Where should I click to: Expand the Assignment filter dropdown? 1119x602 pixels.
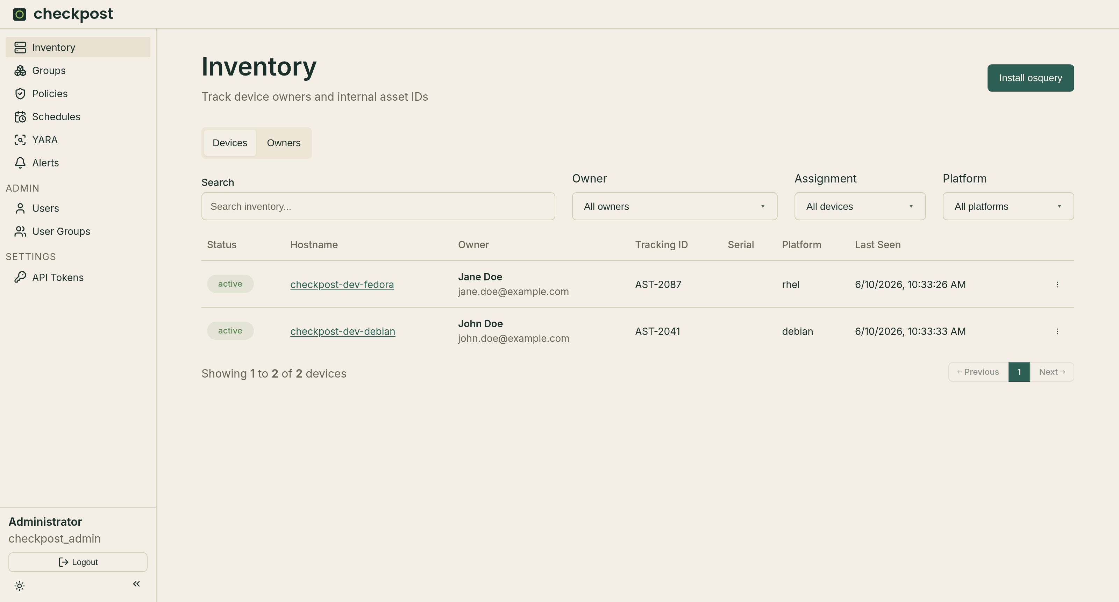860,206
